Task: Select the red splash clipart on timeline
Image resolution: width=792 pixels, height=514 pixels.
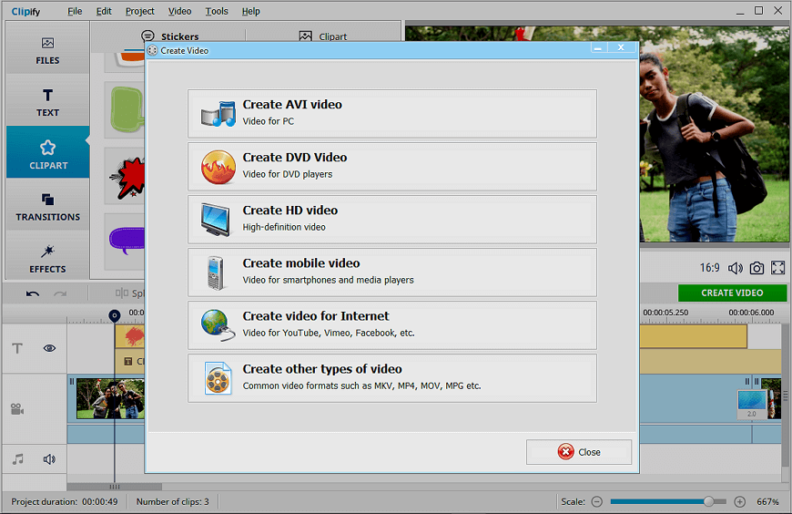Action: coord(133,336)
